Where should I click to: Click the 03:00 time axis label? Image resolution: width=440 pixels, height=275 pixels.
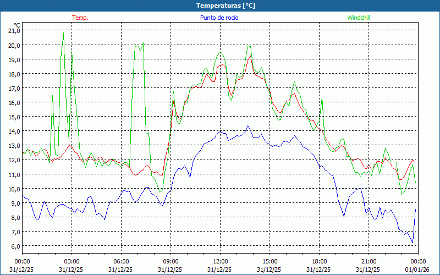click(x=71, y=261)
